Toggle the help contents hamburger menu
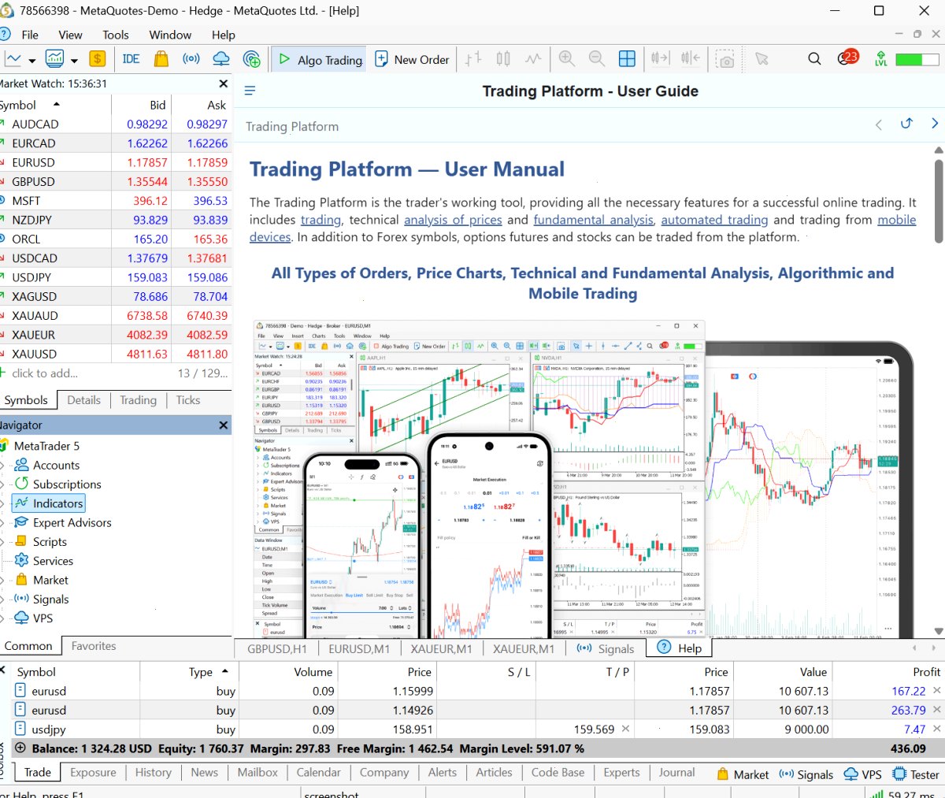 pos(250,91)
